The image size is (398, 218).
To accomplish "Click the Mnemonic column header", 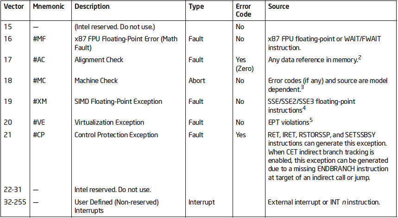I will click(x=49, y=6).
